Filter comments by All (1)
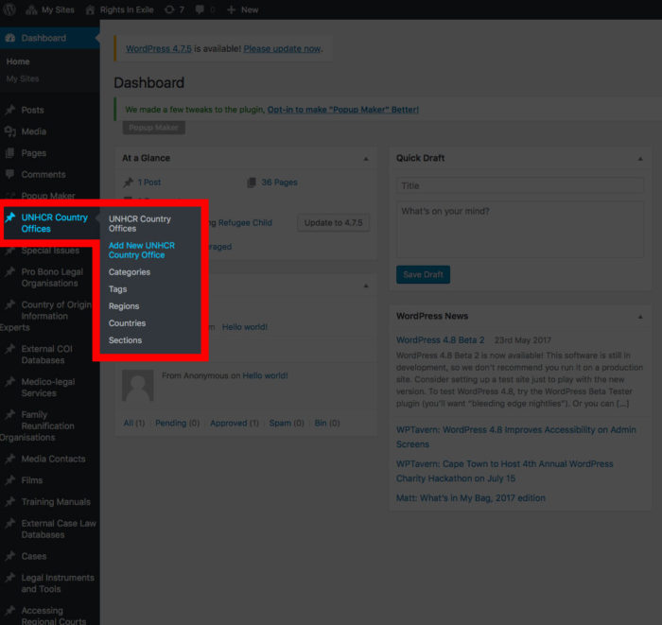The image size is (662, 625). 134,423
